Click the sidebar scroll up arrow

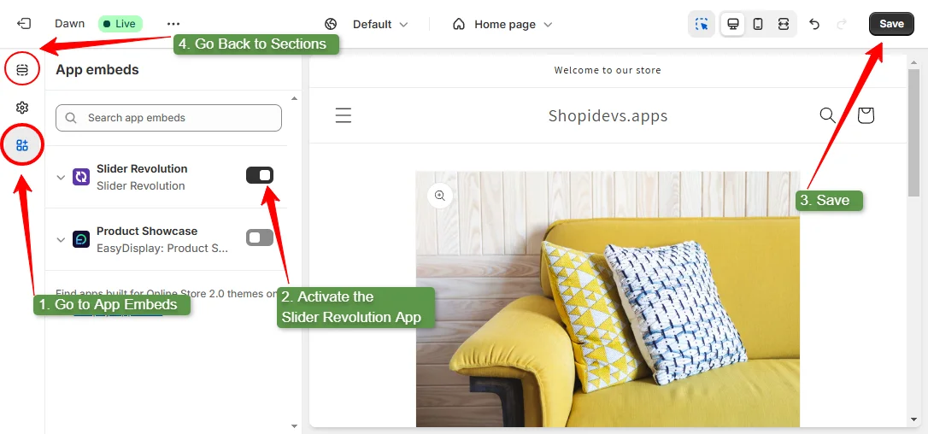coord(295,98)
